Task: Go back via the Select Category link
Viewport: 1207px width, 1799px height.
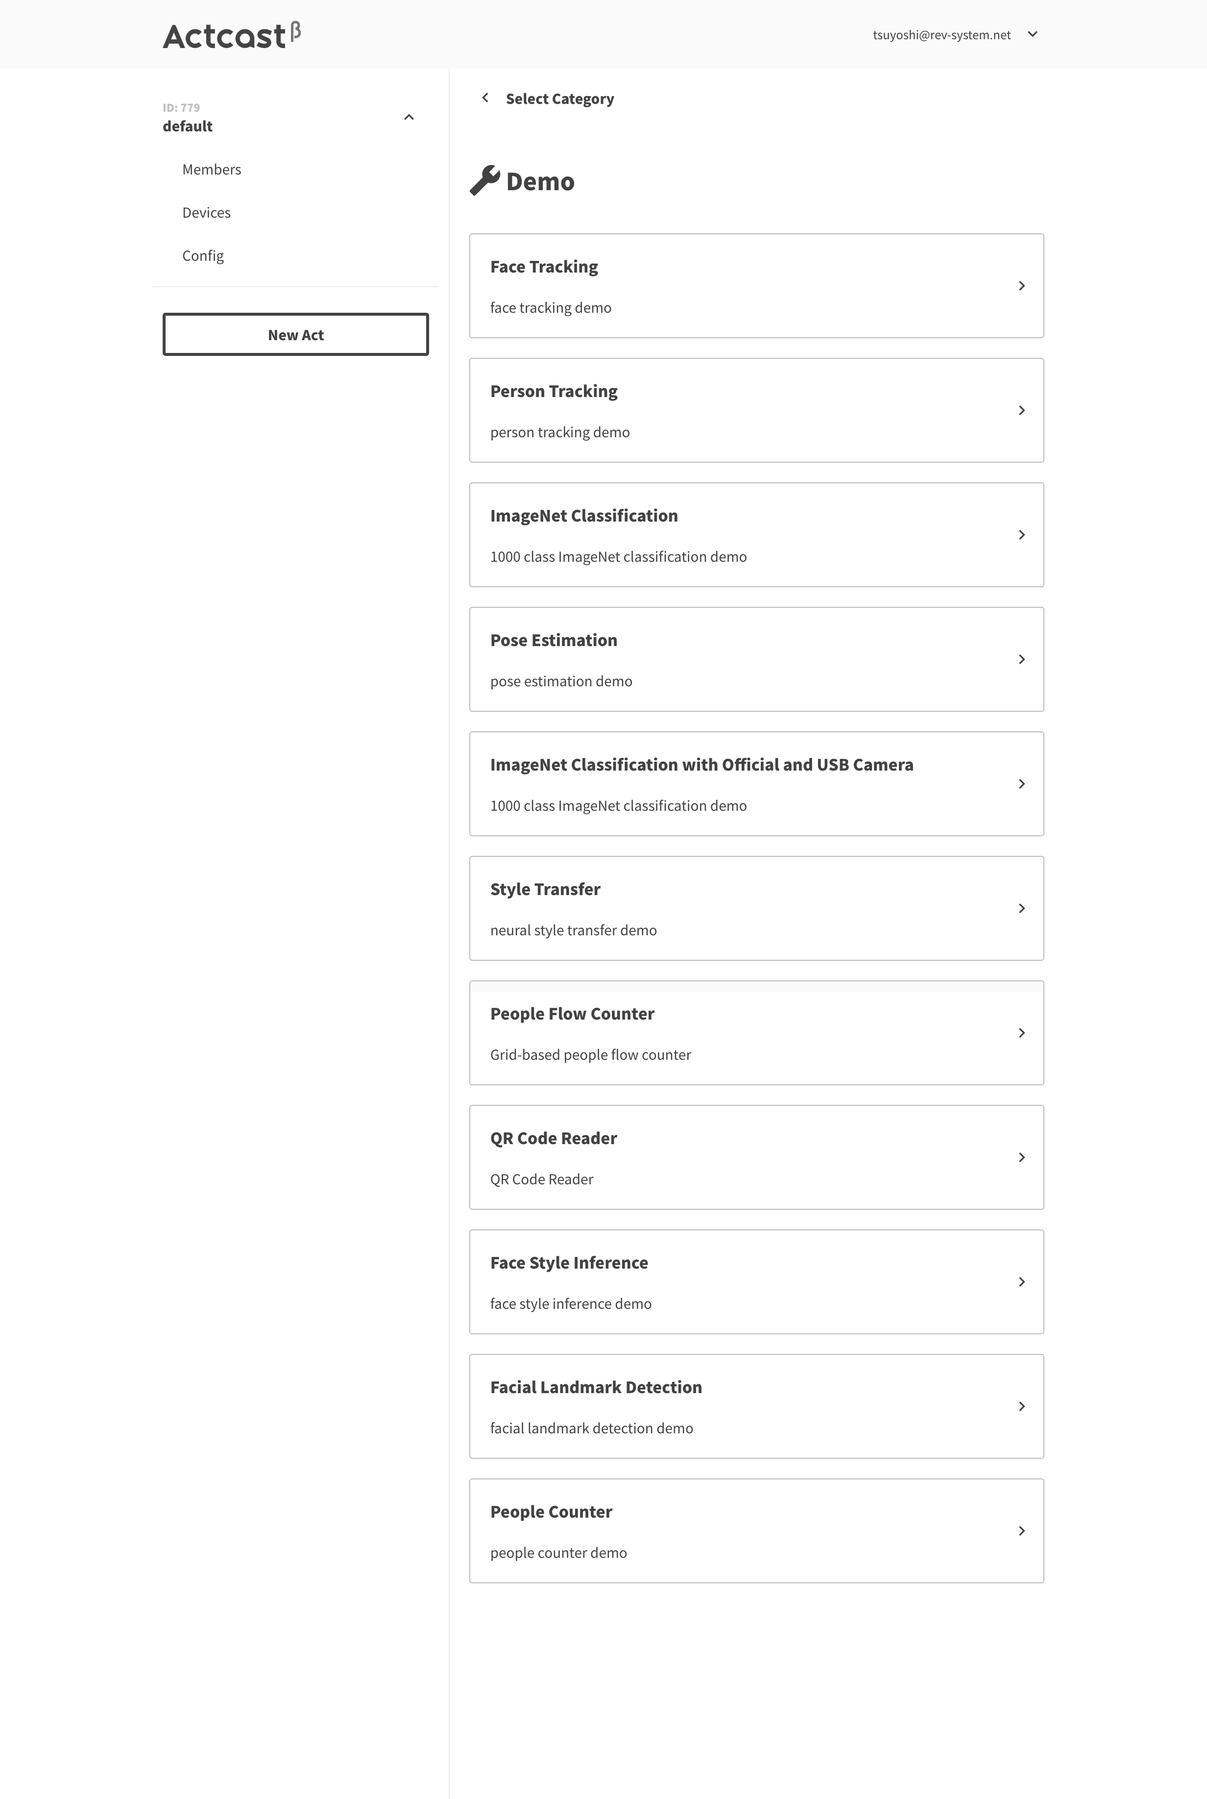Action: (x=559, y=99)
